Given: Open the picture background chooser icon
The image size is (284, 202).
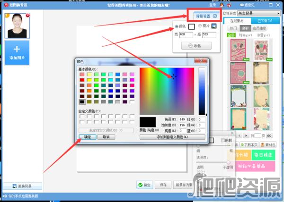Looking at the screenshot, I should coord(214,26).
